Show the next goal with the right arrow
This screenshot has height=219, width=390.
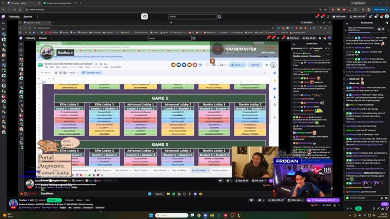click(x=388, y=30)
